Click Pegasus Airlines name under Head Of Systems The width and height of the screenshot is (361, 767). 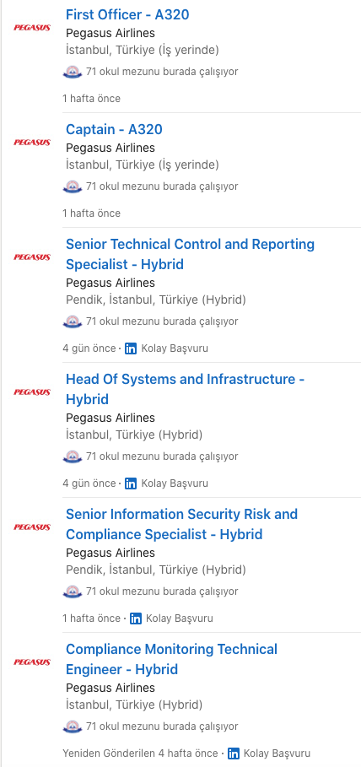110,419
